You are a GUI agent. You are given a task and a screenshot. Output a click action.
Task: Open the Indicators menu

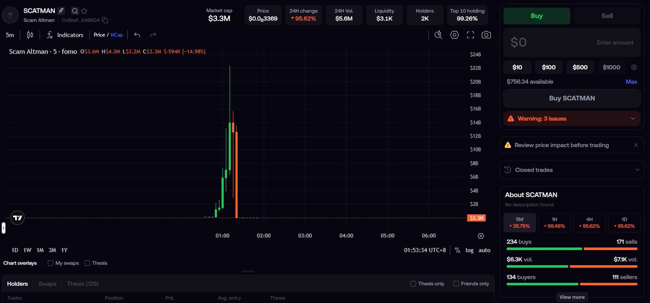[x=65, y=35]
